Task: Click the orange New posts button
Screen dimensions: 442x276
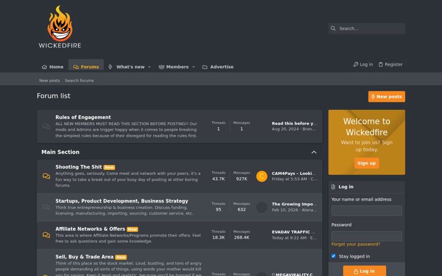Action: pos(387,97)
